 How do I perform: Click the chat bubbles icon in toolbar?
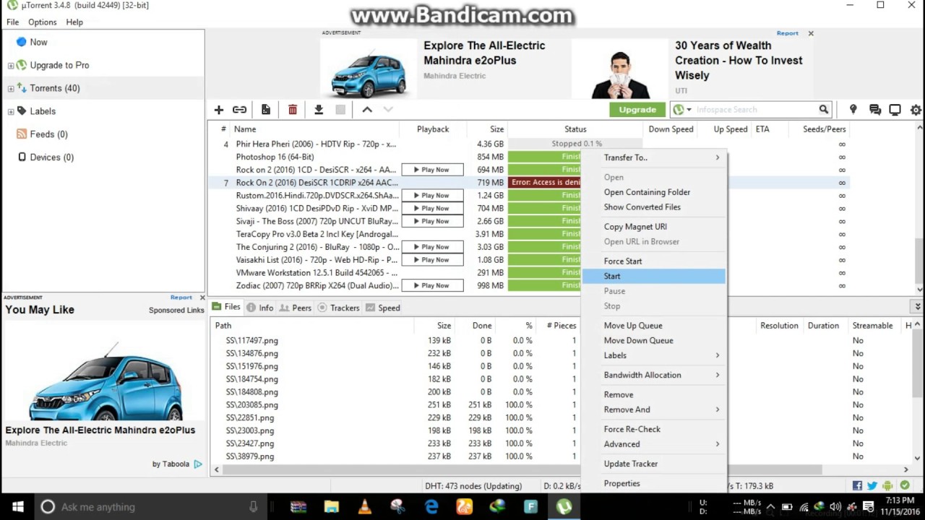coord(875,110)
